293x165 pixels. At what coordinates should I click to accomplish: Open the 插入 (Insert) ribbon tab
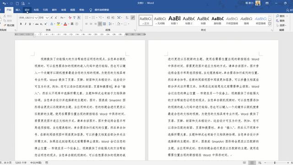point(18,10)
